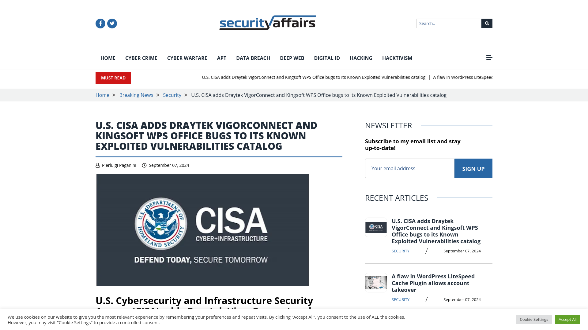The height and width of the screenshot is (330, 588).
Task: Click Cookie Settings toggle option
Action: pyautogui.click(x=533, y=319)
